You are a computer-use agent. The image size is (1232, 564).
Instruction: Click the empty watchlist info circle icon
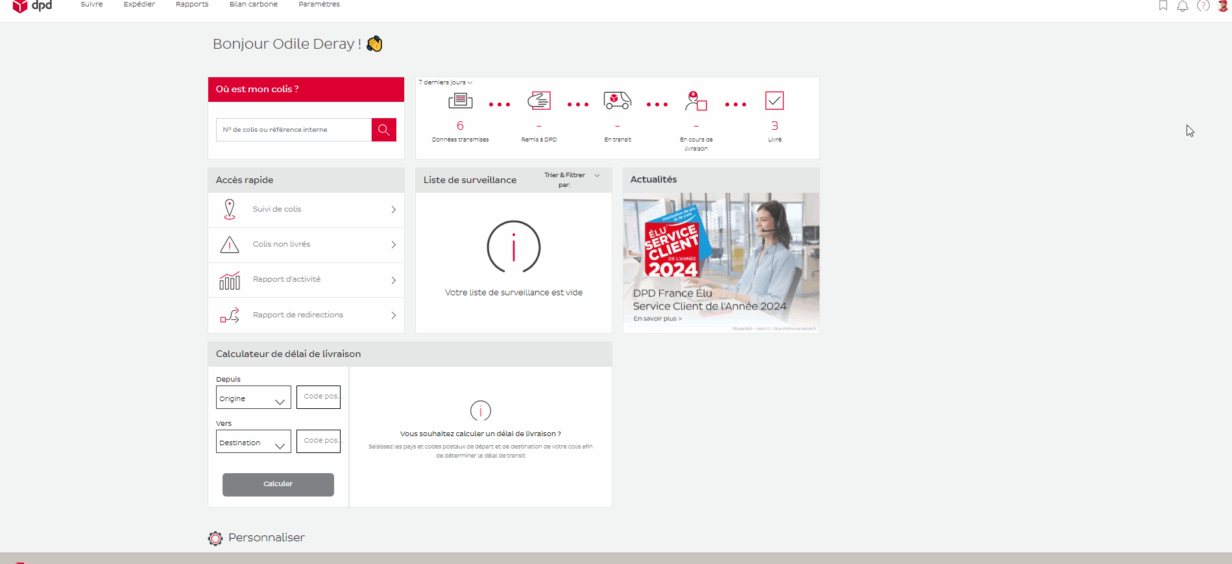tap(514, 247)
